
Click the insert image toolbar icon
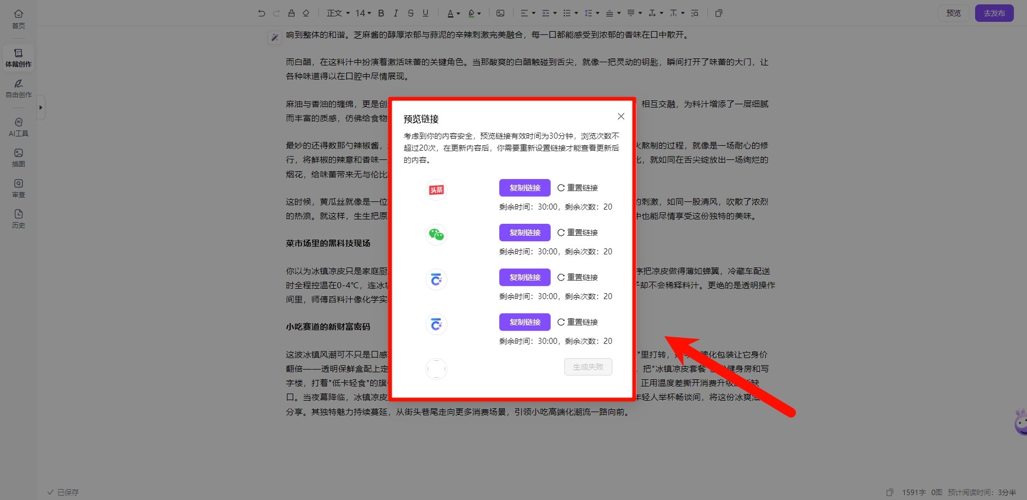[500, 13]
